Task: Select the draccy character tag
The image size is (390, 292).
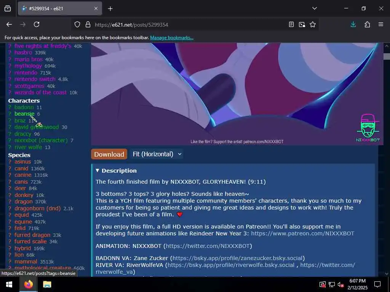Action: pyautogui.click(x=22, y=134)
